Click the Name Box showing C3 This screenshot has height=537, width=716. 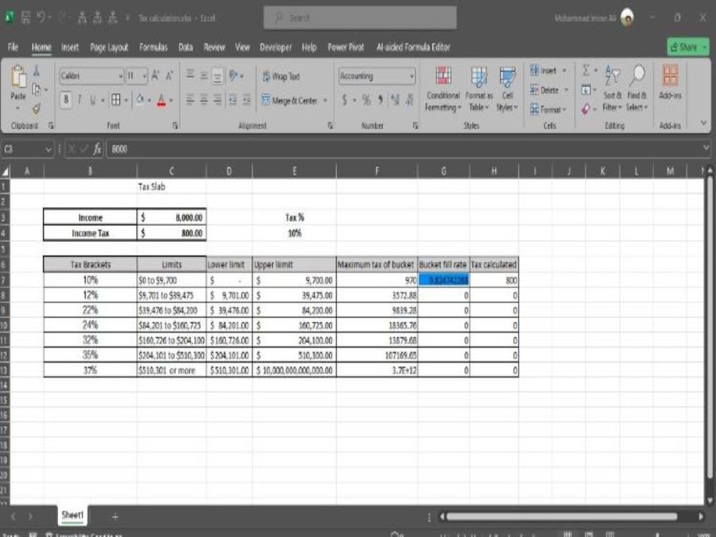click(27, 149)
